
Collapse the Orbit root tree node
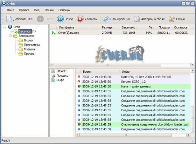5,27
